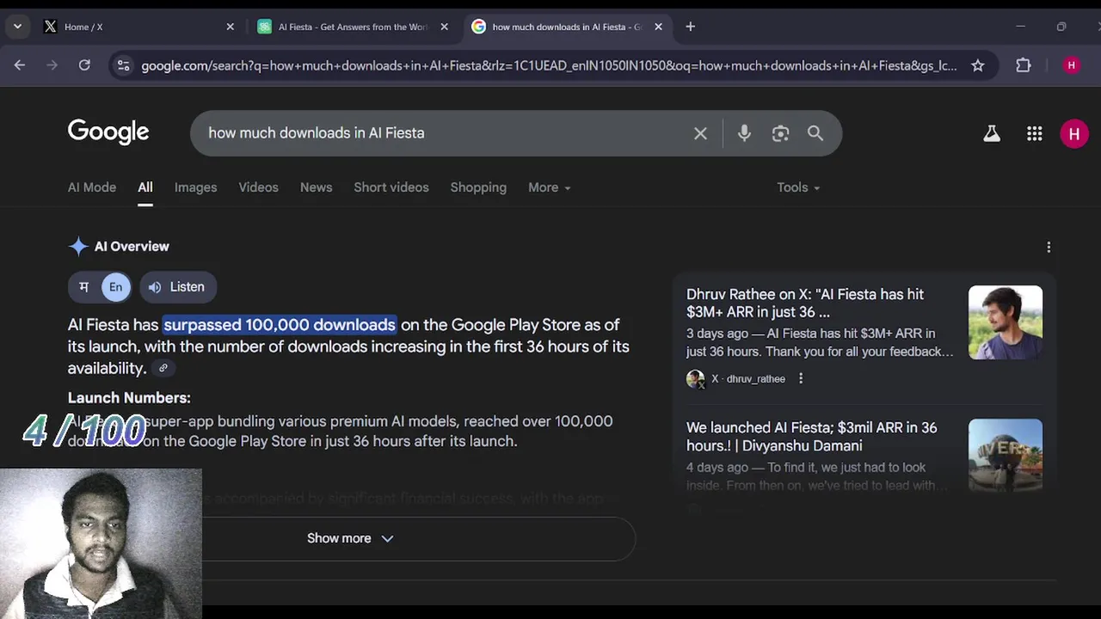Viewport: 1101px width, 619px height.
Task: Switch to Videos results
Action: click(x=258, y=187)
